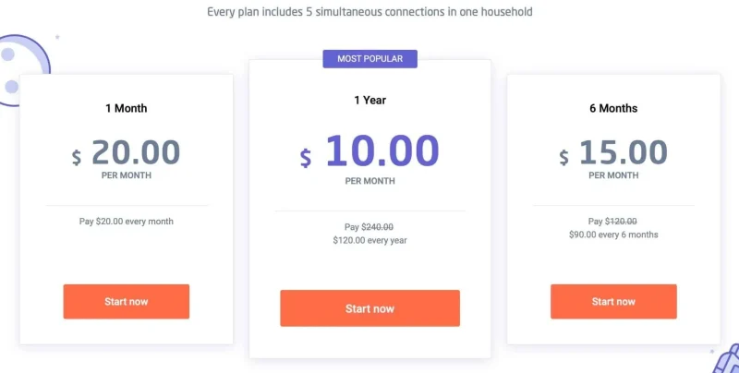Click the simultaneous connections headline text
The width and height of the screenshot is (739, 373).
click(369, 12)
